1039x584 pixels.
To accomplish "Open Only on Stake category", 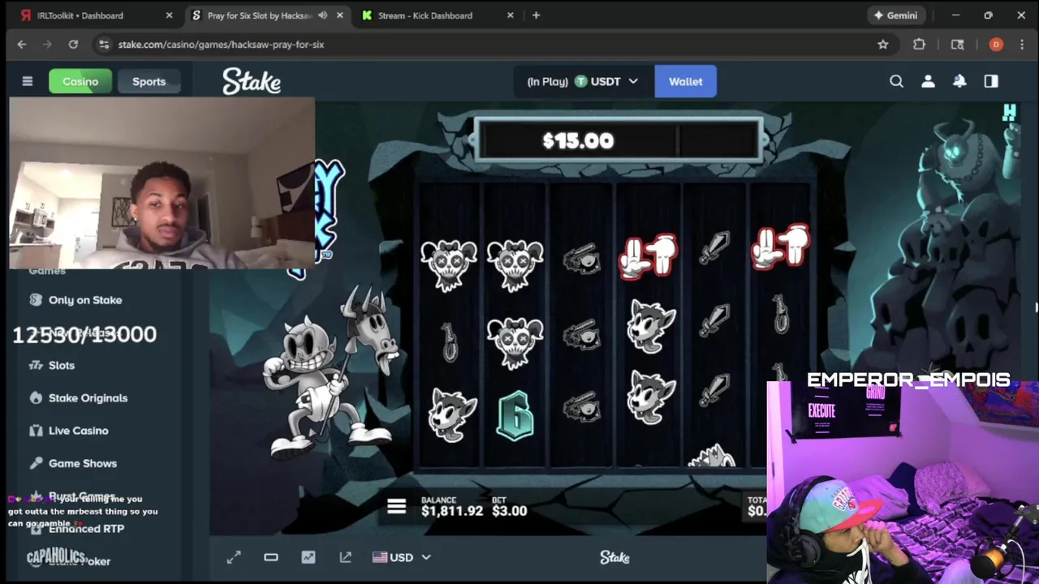I will (84, 300).
